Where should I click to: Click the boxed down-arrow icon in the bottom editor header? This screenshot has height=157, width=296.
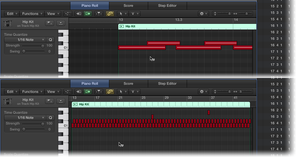click(x=61, y=101)
